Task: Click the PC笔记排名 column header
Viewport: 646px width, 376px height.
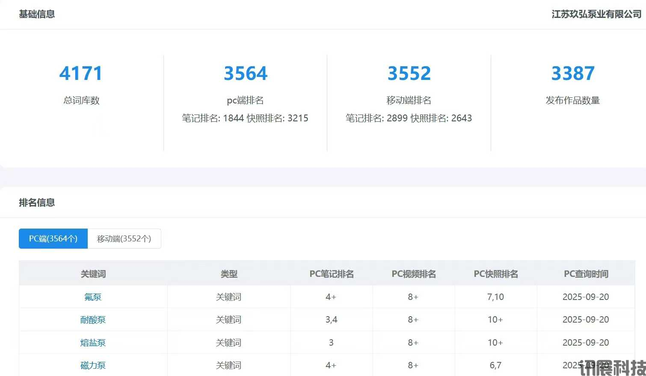Action: [x=332, y=274]
